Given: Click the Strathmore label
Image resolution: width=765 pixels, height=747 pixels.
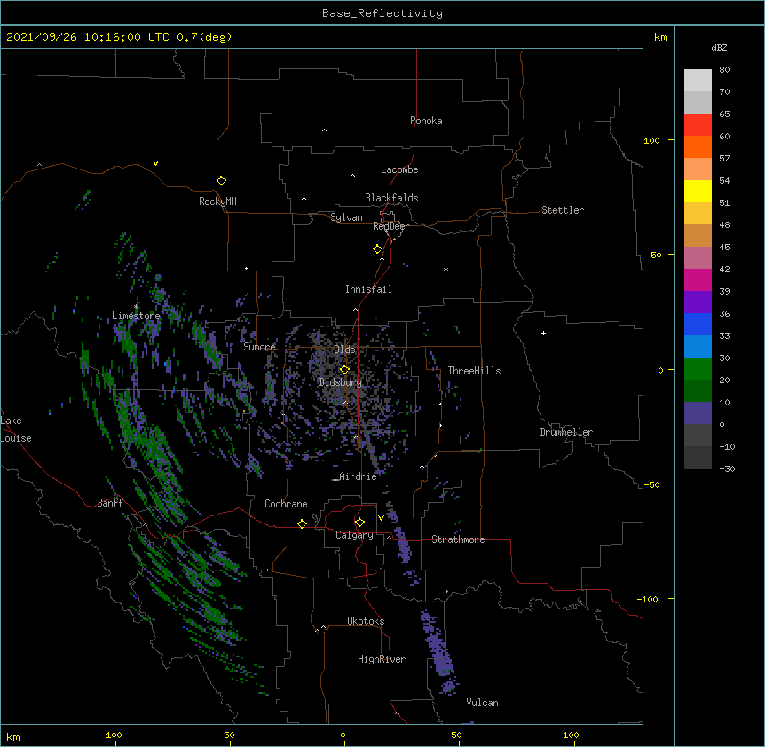Looking at the screenshot, I should (x=458, y=539).
